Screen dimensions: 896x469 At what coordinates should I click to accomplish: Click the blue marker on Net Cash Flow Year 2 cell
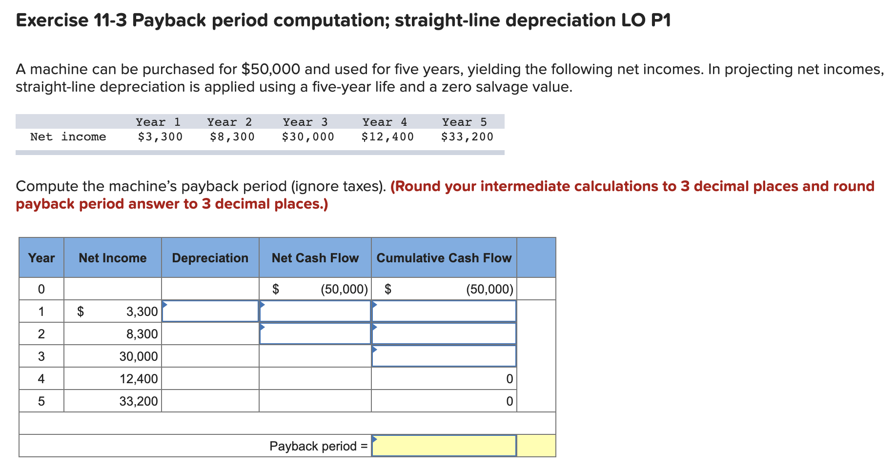(x=263, y=327)
